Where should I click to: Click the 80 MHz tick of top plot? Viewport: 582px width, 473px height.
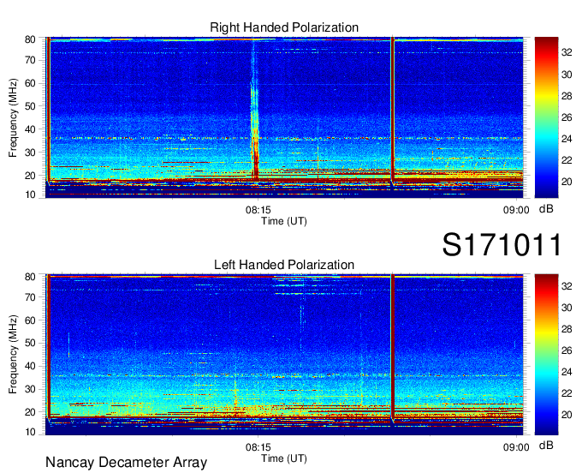click(x=30, y=39)
